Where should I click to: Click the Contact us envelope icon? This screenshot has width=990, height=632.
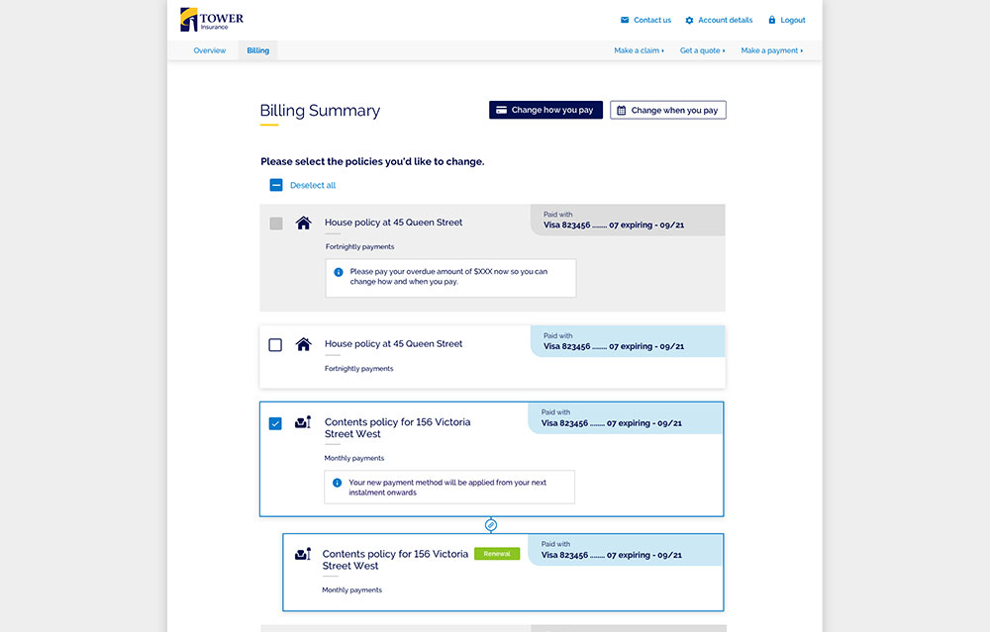[x=625, y=20]
